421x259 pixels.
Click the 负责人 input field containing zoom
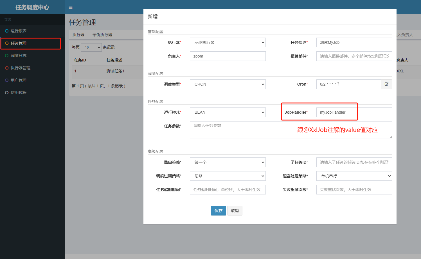(x=228, y=56)
